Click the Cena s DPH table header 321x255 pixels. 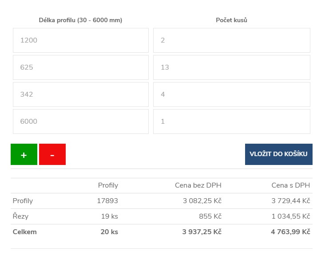[x=290, y=185]
